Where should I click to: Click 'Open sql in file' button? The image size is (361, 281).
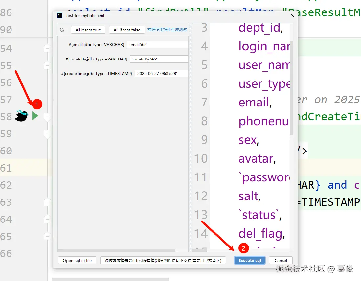click(x=77, y=260)
